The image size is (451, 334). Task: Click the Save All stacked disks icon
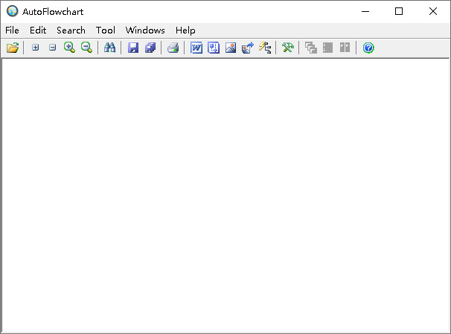[150, 48]
